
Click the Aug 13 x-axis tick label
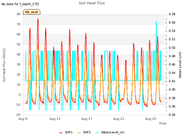(55, 119)
